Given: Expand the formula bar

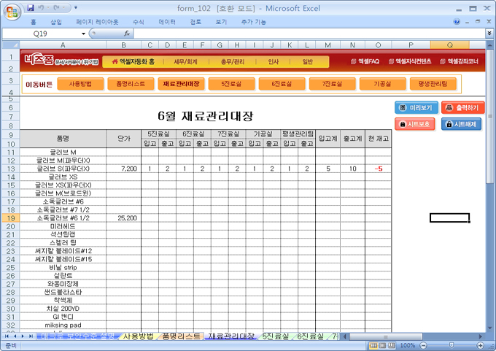Looking at the screenshot, I should [489, 34].
